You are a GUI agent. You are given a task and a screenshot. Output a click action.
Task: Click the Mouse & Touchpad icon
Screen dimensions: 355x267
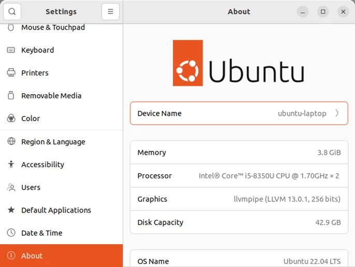[x=11, y=27]
